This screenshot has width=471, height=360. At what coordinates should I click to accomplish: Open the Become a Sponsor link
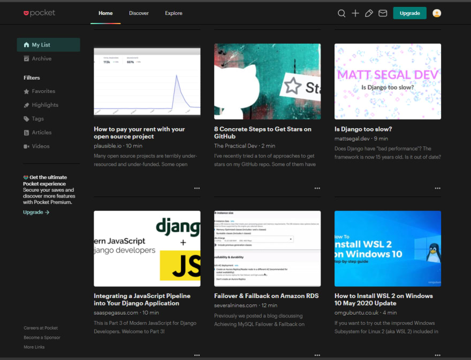click(x=42, y=338)
